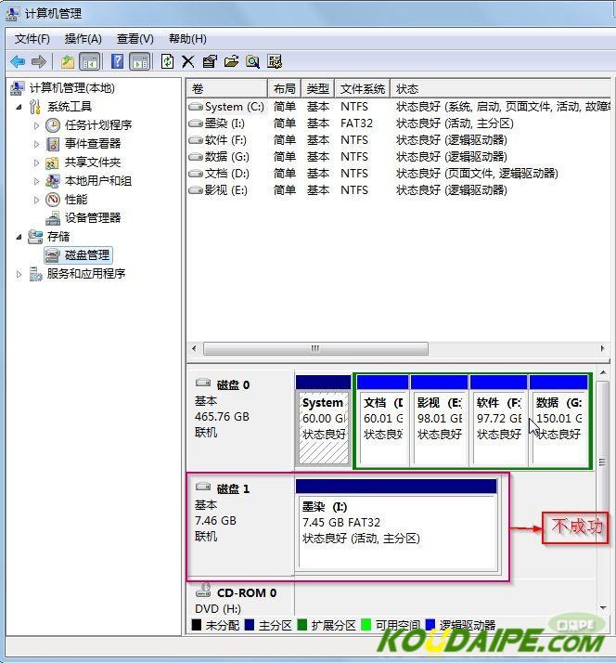Select the 数据 (G:) volume row

(398, 157)
